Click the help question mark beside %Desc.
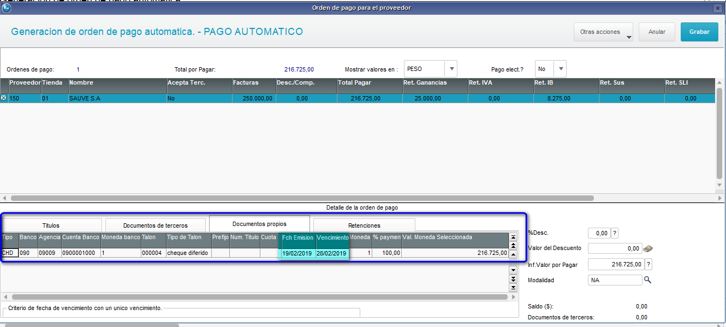Image resolution: width=726 pixels, height=327 pixels. pyautogui.click(x=615, y=233)
